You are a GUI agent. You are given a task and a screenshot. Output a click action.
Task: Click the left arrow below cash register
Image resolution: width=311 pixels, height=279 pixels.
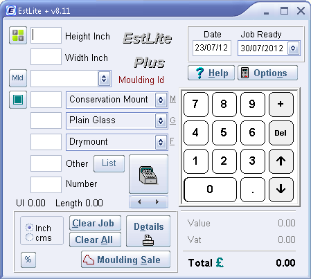click(139, 202)
